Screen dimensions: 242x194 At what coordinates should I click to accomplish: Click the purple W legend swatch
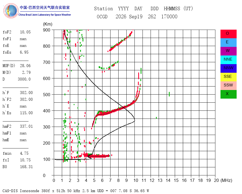click(228, 51)
